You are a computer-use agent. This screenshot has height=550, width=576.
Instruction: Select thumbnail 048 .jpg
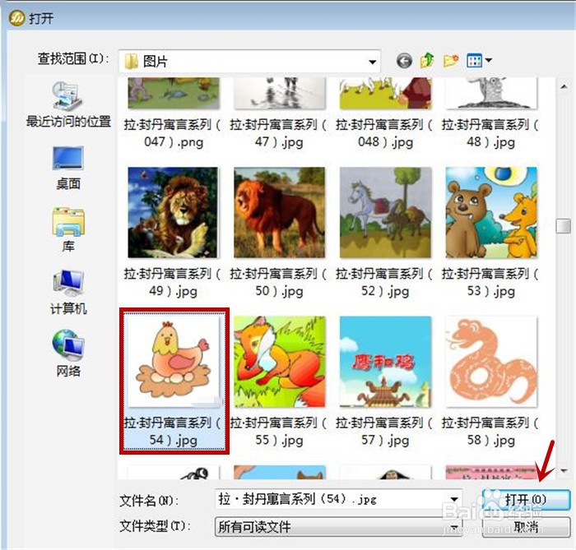(385, 93)
